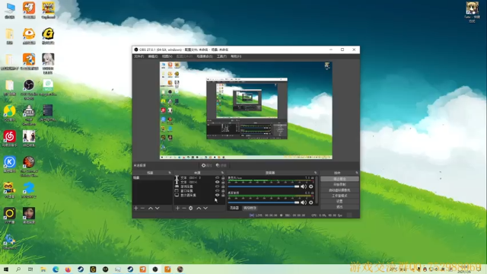The width and height of the screenshot is (487, 274).
Task: Pop out the Sources dock header icon
Action: pyautogui.click(x=222, y=173)
